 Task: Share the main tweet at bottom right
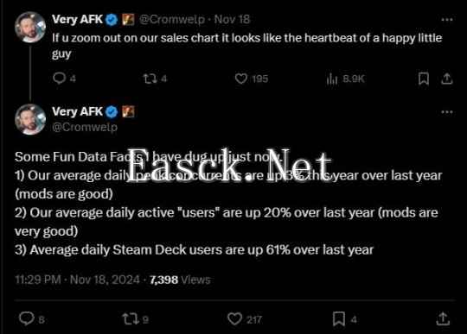pyautogui.click(x=443, y=318)
